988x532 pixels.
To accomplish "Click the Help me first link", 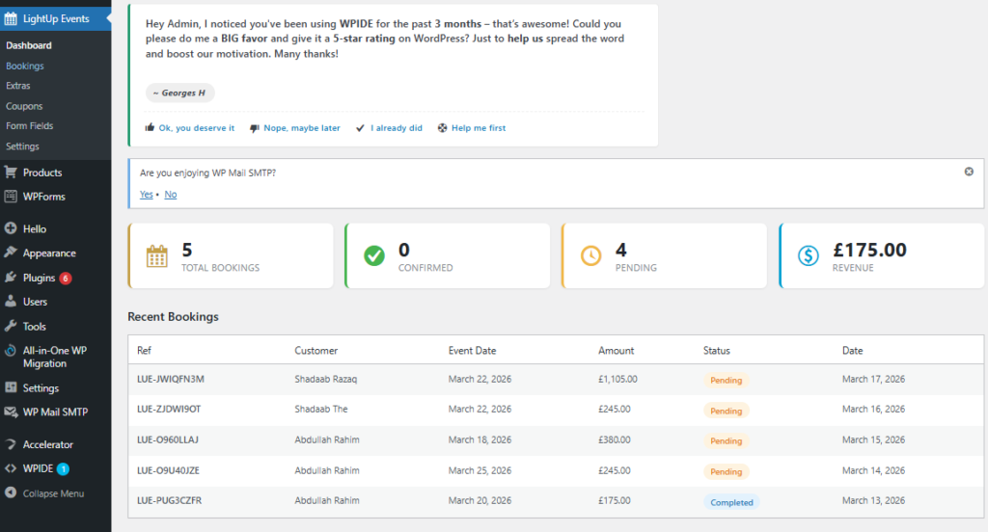I will [479, 128].
